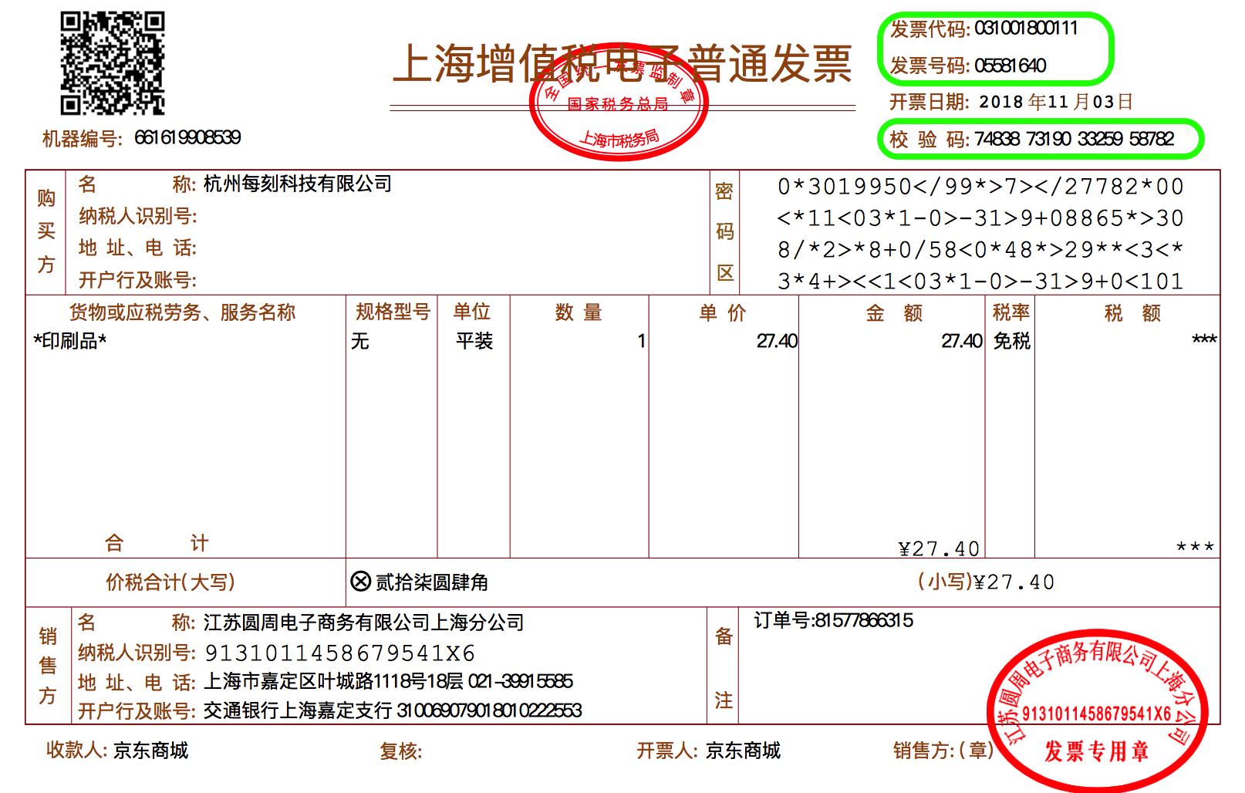Select check code 74838 73190 33259 58782
This screenshot has height=793, width=1245.
click(x=1074, y=139)
